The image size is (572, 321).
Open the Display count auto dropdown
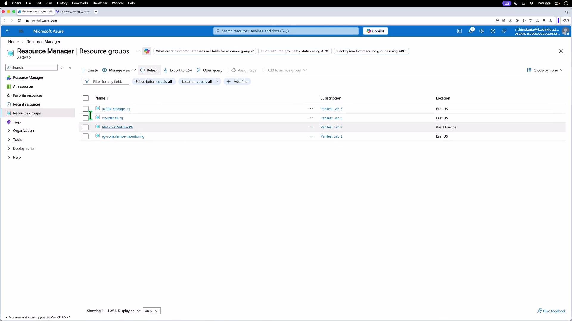pos(152,311)
